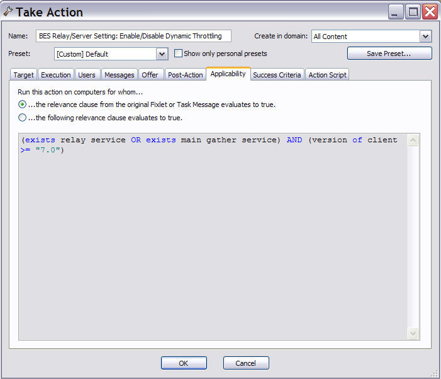Click into the action Name field
441x379 pixels.
coord(133,36)
